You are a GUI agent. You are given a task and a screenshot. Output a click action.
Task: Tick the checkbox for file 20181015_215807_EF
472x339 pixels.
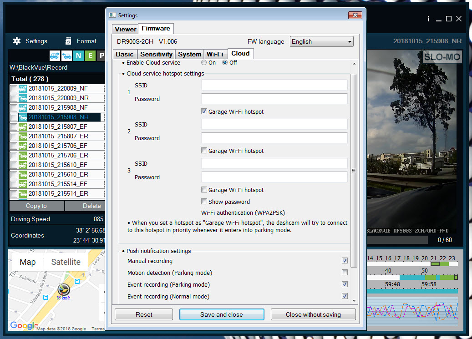(14, 127)
